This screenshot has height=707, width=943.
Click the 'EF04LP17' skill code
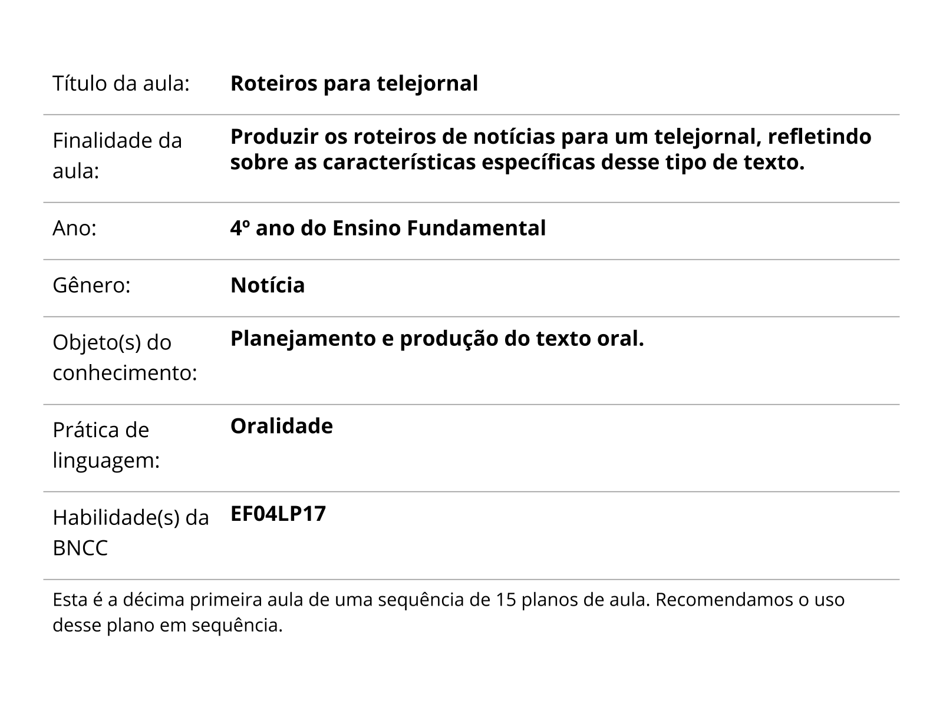coord(278,514)
